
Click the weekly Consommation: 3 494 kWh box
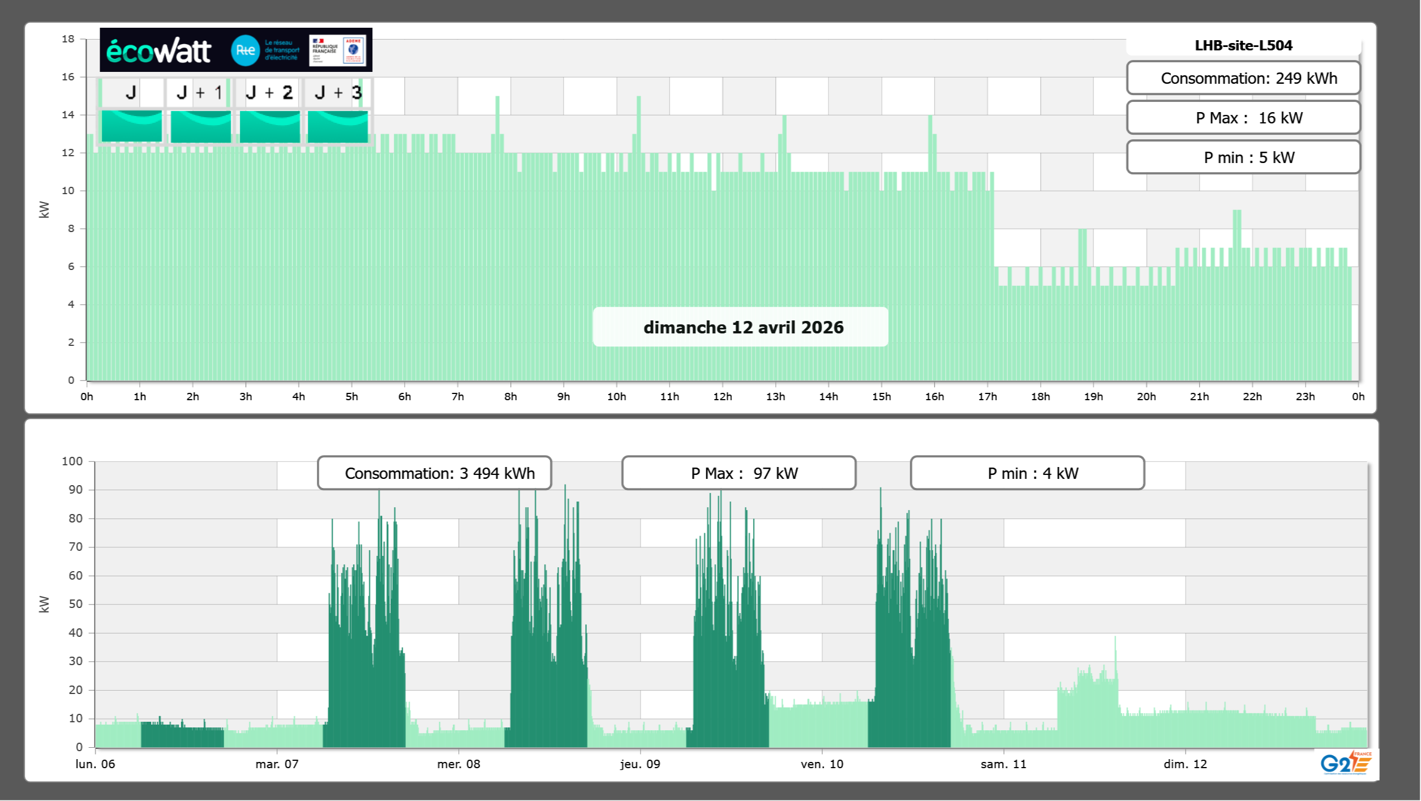(434, 473)
